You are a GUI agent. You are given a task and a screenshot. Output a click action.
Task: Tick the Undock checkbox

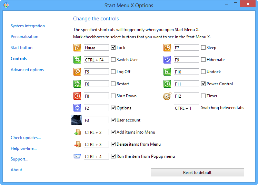203,72
